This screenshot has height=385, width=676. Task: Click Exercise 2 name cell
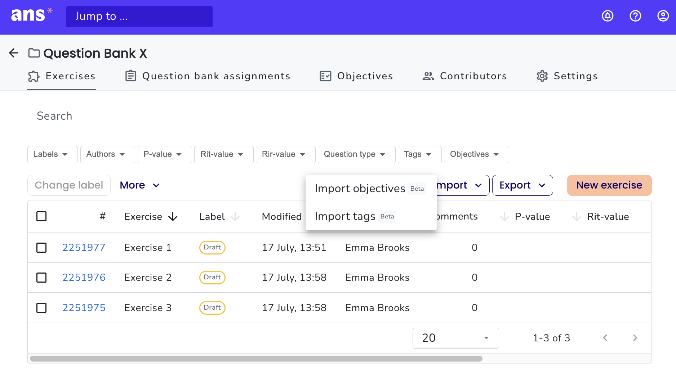coord(148,278)
